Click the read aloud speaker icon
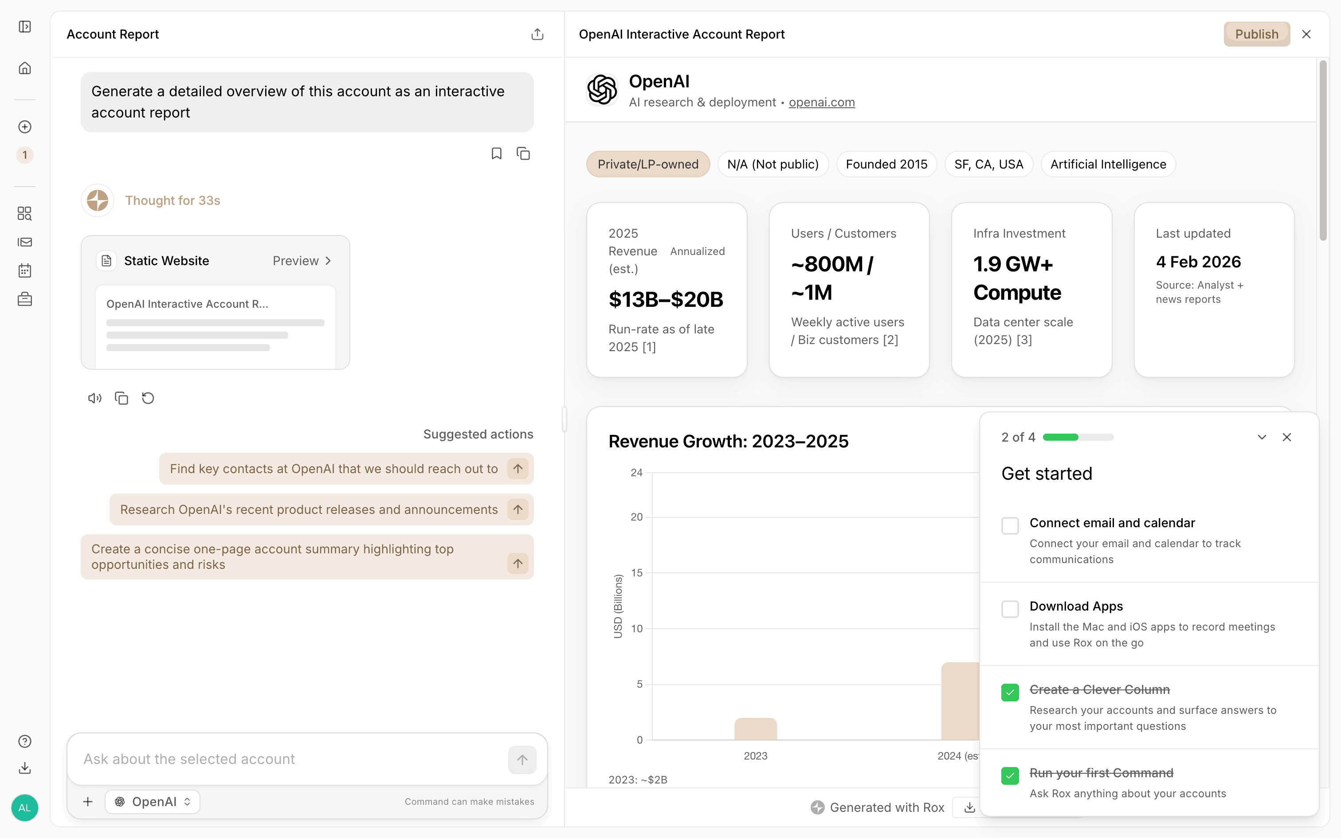This screenshot has width=1341, height=838. [95, 398]
